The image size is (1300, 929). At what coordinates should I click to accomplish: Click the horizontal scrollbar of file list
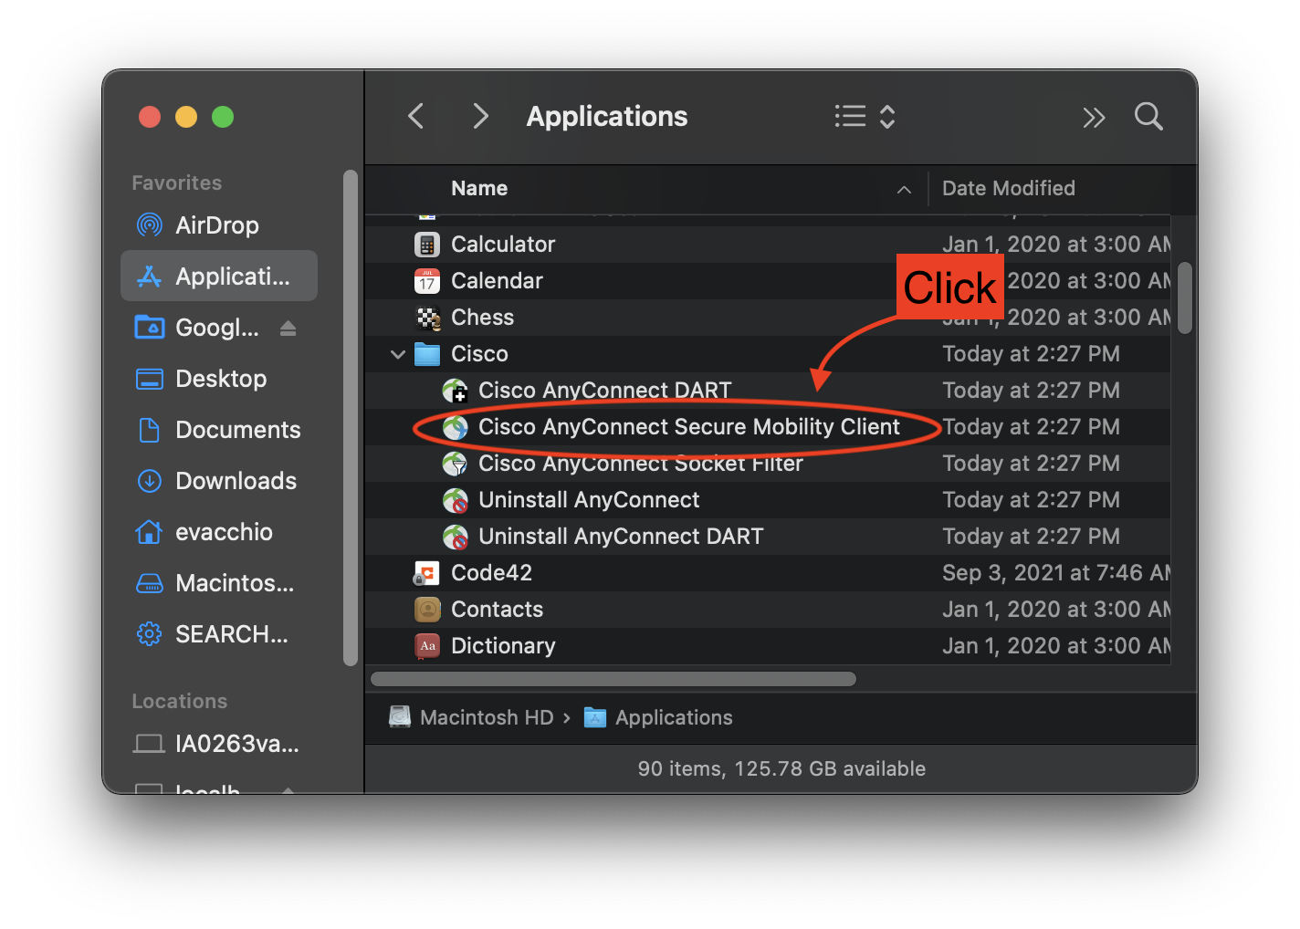point(613,679)
